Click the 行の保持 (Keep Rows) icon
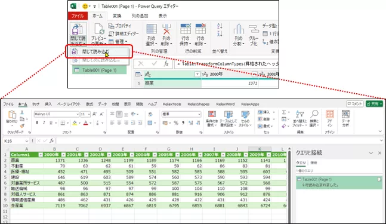386x224 pixels. (x=186, y=29)
